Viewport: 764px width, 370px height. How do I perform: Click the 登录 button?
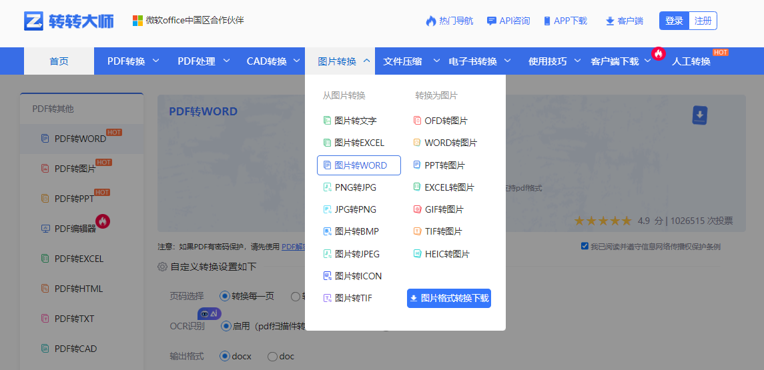click(x=675, y=21)
